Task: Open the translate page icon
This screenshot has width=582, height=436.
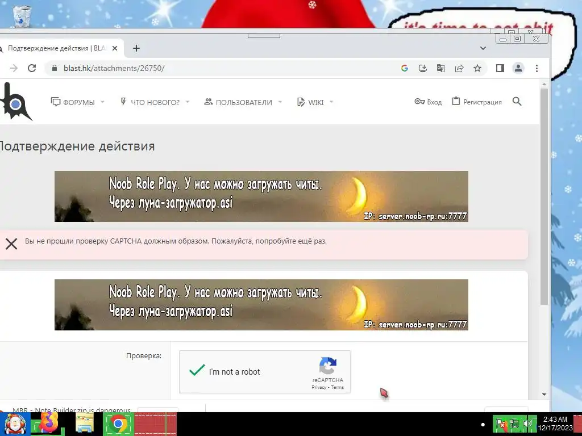Action: point(441,68)
